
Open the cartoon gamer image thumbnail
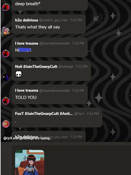30,163
